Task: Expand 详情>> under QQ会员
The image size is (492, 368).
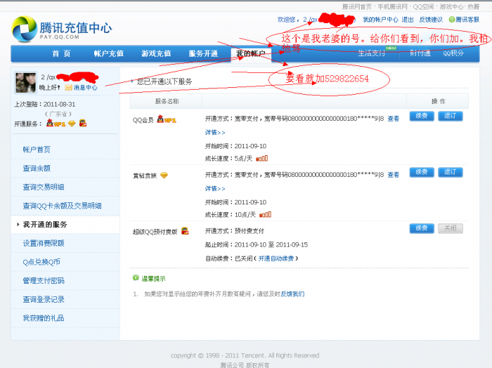Action: 215,132
